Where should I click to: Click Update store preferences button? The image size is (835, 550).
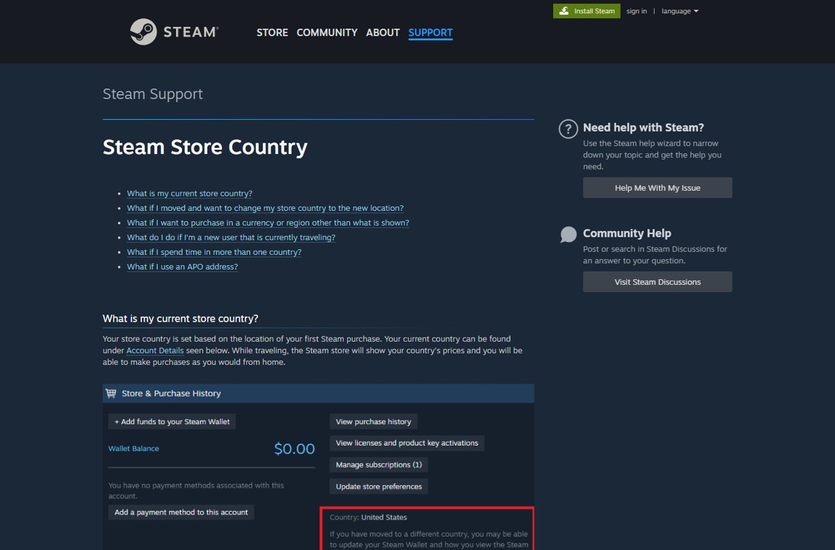pos(379,487)
